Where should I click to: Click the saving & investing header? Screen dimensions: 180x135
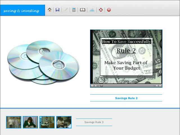coord(22,10)
